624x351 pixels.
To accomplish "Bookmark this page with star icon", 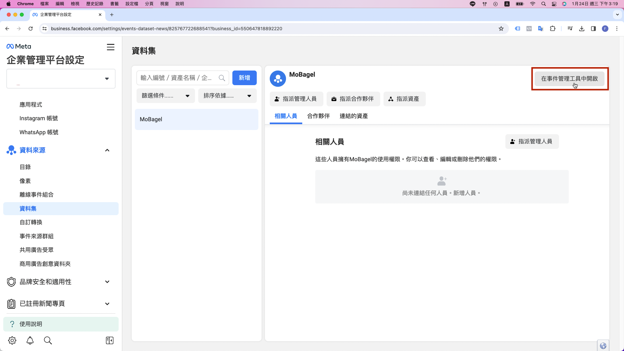I will tap(501, 29).
